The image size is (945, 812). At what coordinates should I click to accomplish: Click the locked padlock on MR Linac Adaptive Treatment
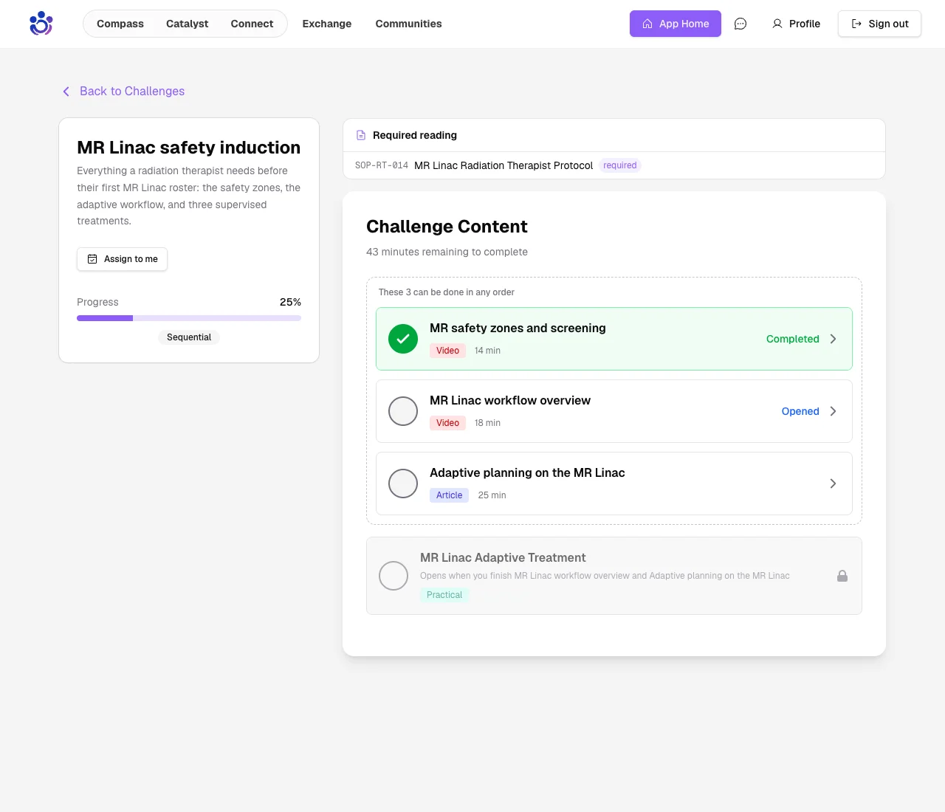click(842, 576)
